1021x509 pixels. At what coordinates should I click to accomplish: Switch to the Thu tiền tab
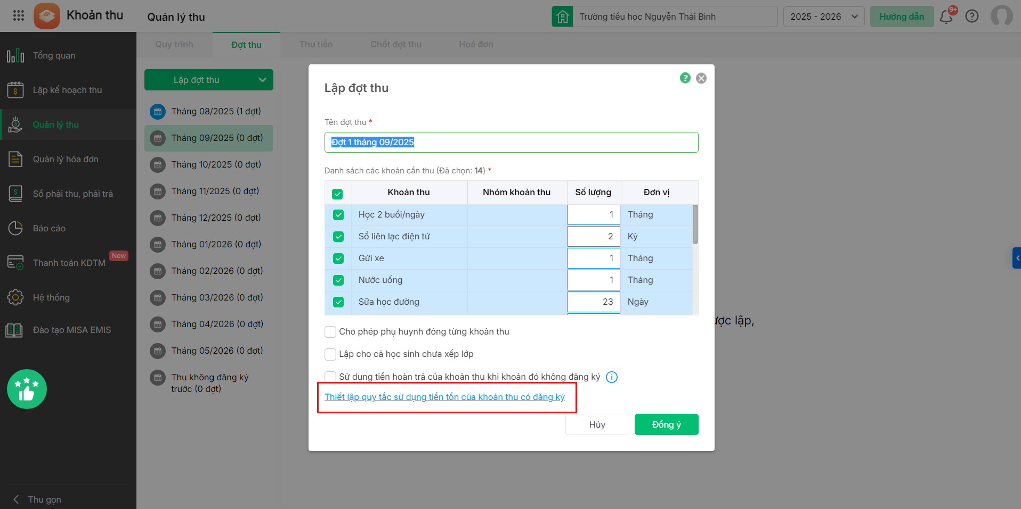pos(316,45)
